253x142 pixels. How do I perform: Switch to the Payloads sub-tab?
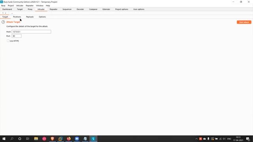click(x=30, y=17)
